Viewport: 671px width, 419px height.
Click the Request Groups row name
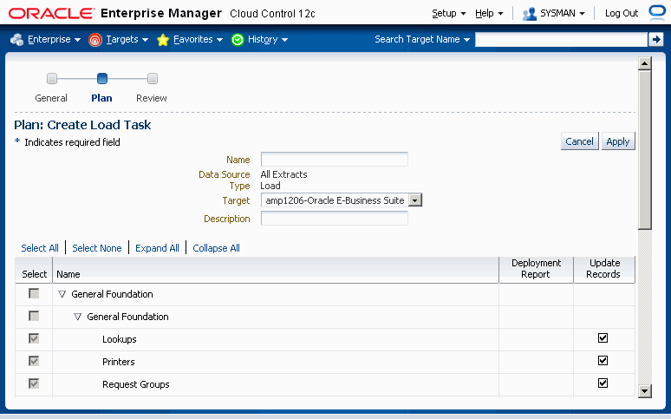click(x=135, y=384)
